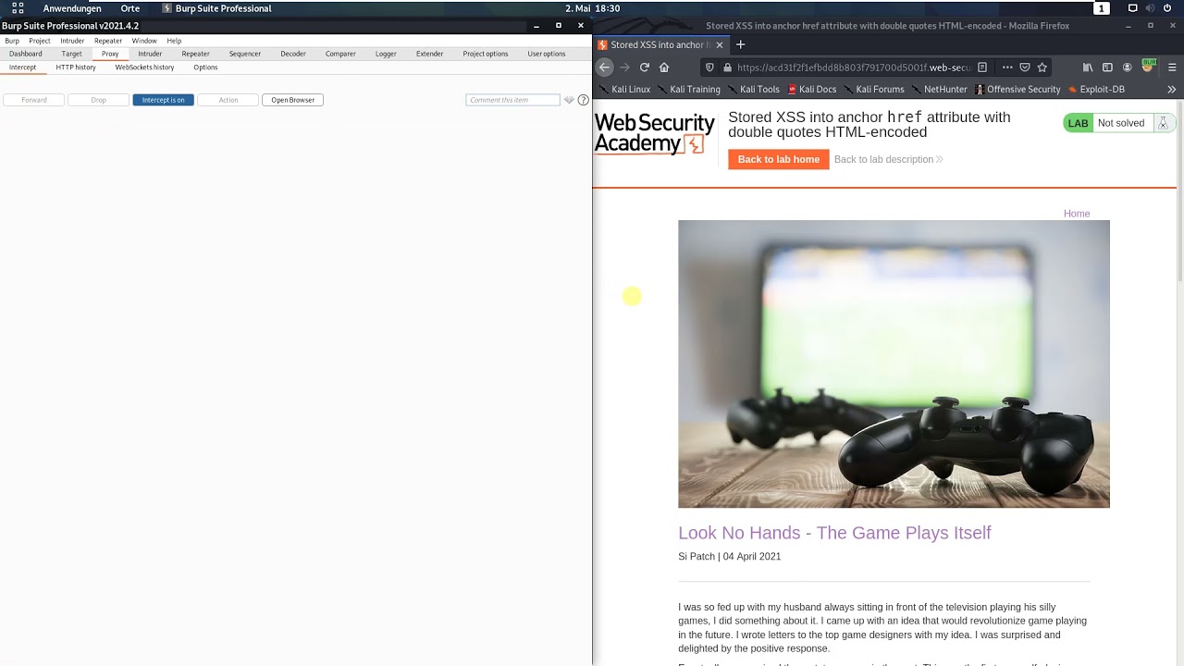Bookmark this page with star icon
This screenshot has width=1184, height=666.
[1042, 67]
